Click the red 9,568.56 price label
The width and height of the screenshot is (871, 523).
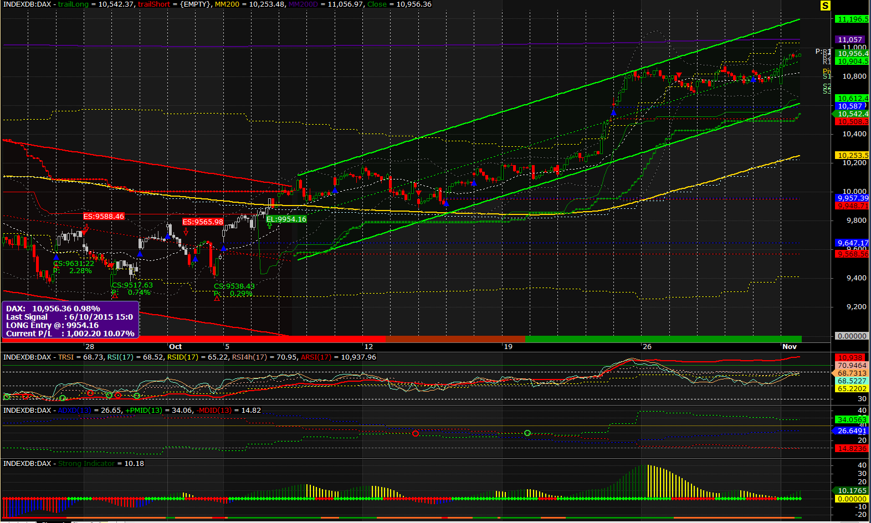[x=852, y=254]
